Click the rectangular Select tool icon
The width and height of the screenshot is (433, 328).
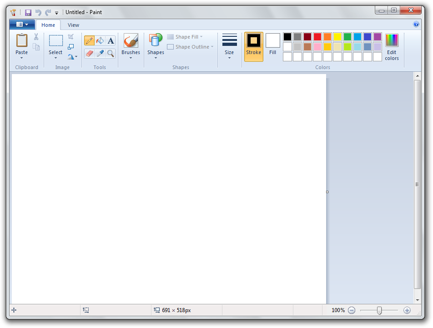coord(56,40)
